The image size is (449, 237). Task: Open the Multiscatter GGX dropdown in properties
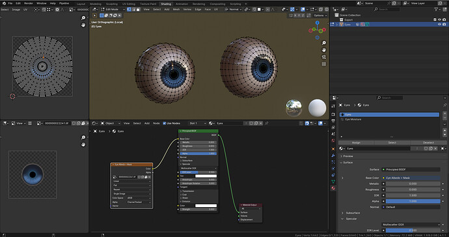411,225
